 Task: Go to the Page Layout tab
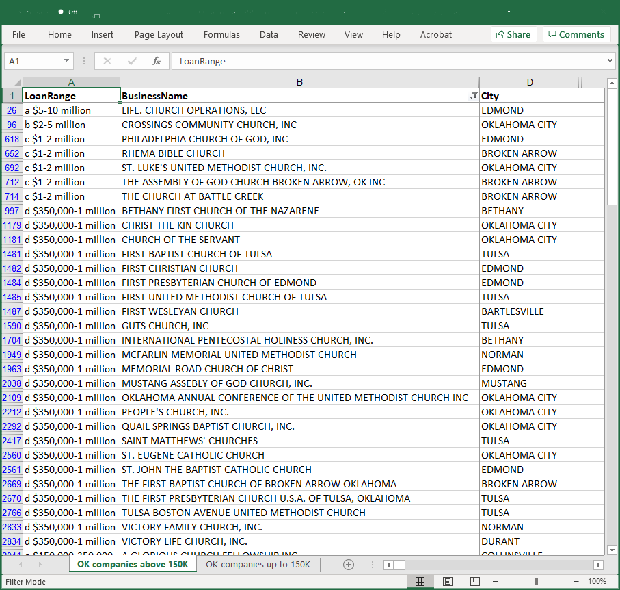click(x=159, y=35)
